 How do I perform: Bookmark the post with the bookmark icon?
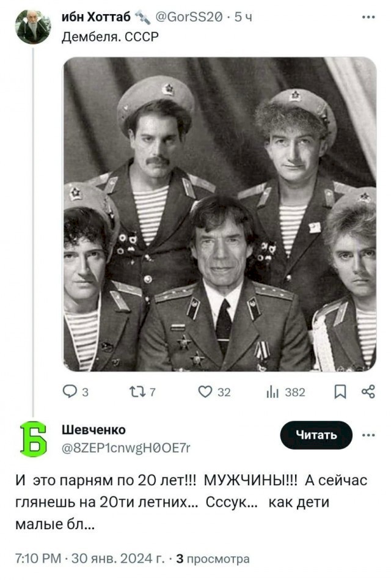coord(340,392)
